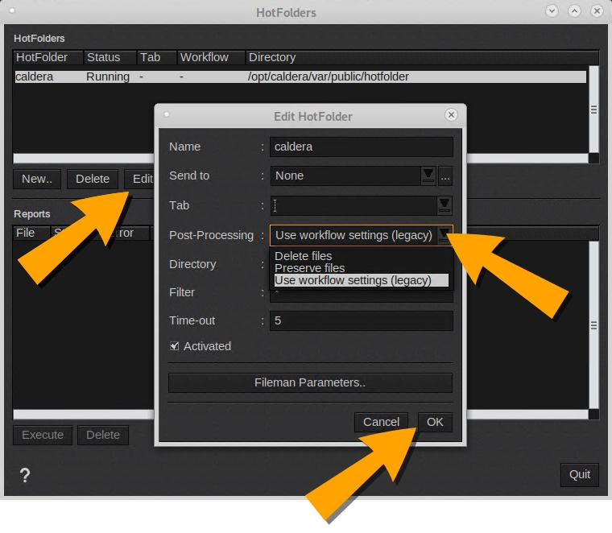Click the Time-out field
The image size is (612, 533).
(361, 320)
